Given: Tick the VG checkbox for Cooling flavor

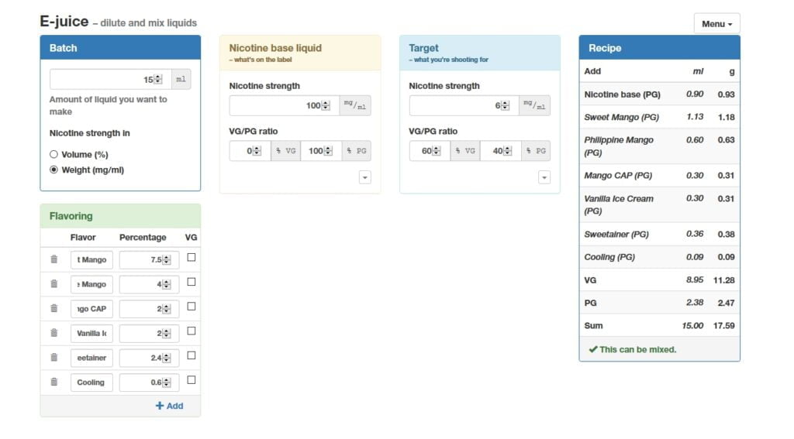Looking at the screenshot, I should [192, 380].
